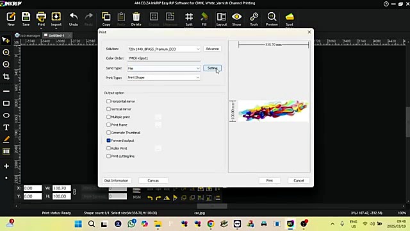The height and width of the screenshot is (231, 410).
Task: Select the Split image tool
Action: point(189,19)
